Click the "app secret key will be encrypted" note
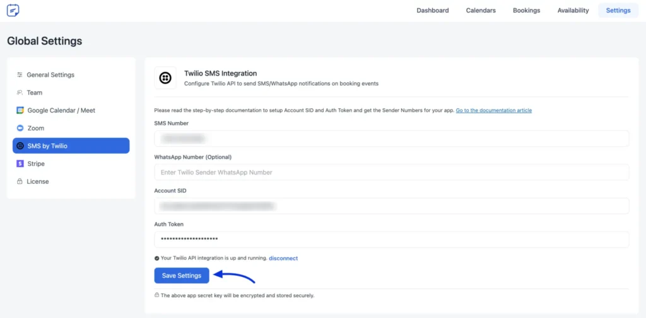 [x=237, y=295]
